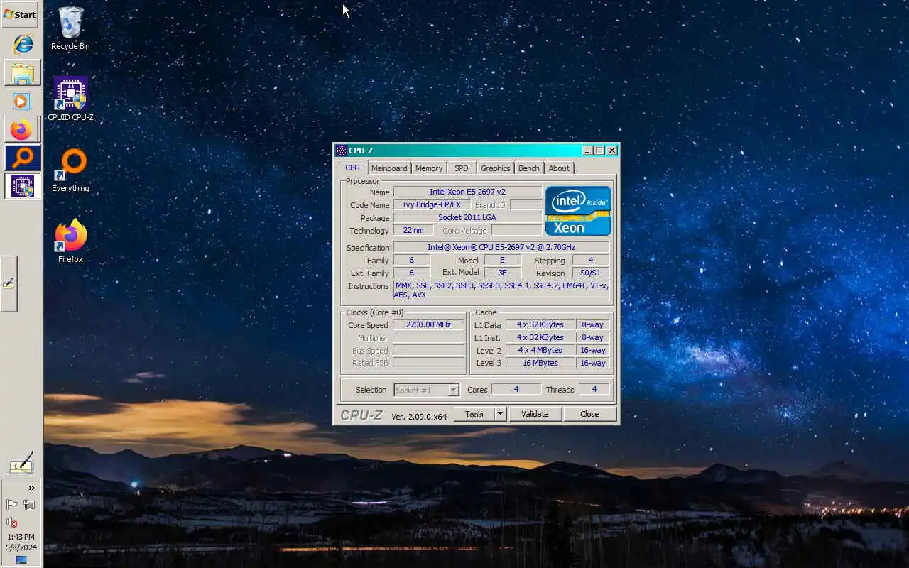Switch to Firefox in the taskbar
The image size is (909, 568).
tap(23, 130)
